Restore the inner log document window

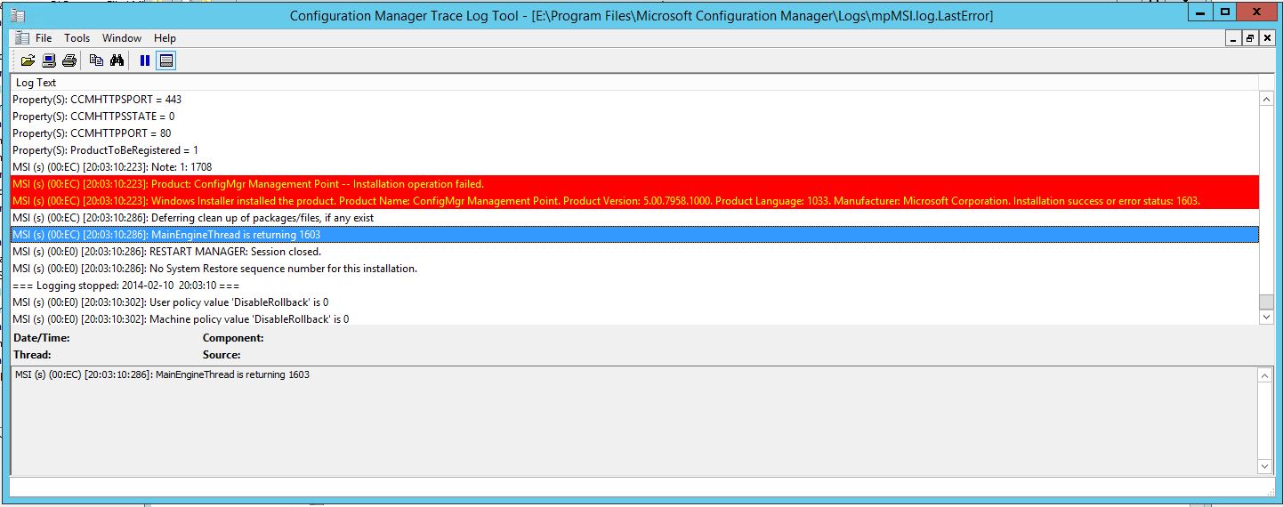coord(1249,38)
